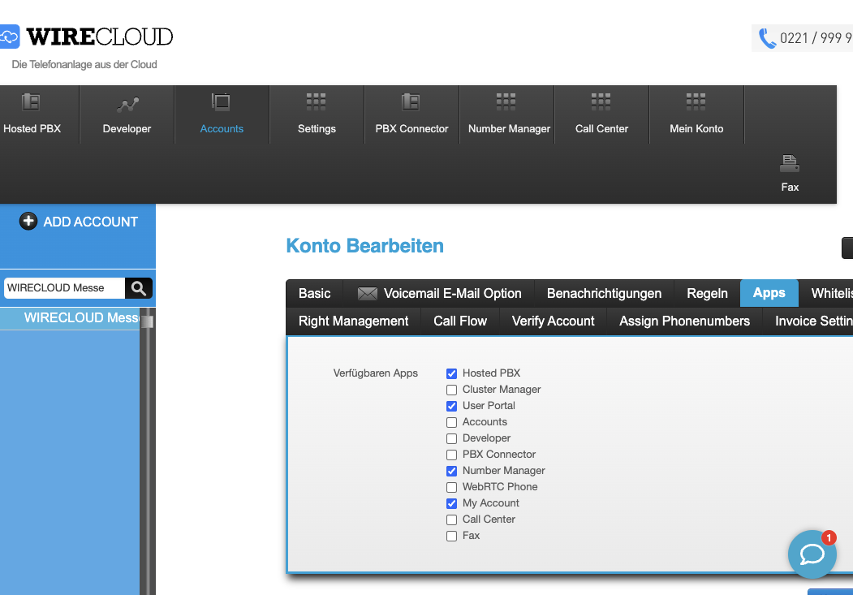Viewport: 853px width, 595px height.
Task: Open the Mein Konto icon
Action: tap(696, 101)
